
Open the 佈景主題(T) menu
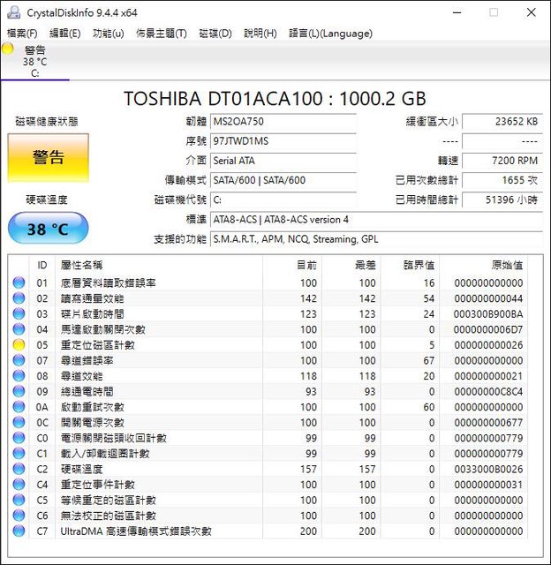161,34
